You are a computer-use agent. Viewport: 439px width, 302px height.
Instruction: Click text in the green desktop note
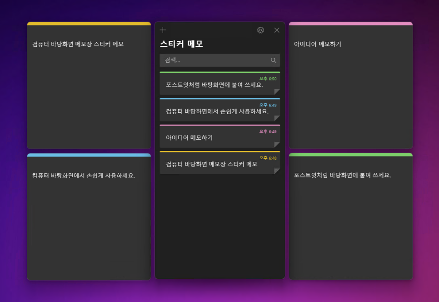pos(342,175)
